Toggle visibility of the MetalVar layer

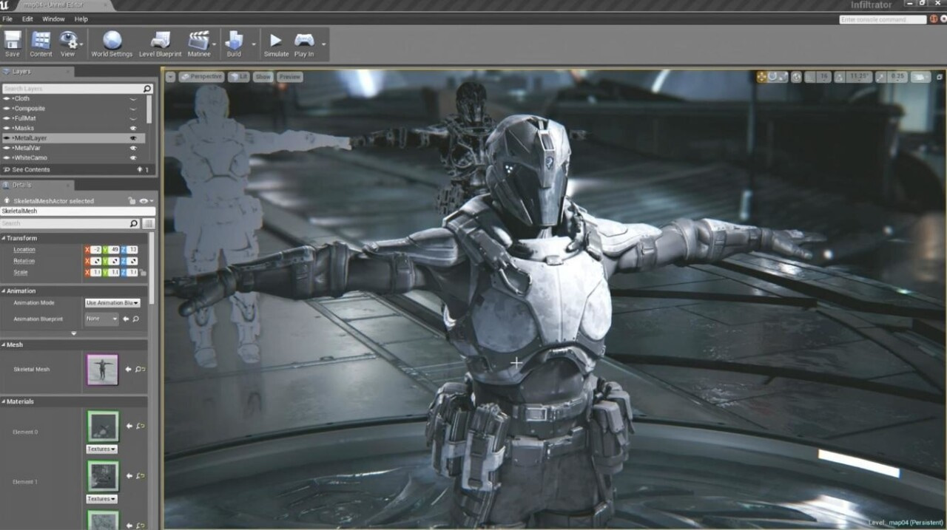point(134,148)
